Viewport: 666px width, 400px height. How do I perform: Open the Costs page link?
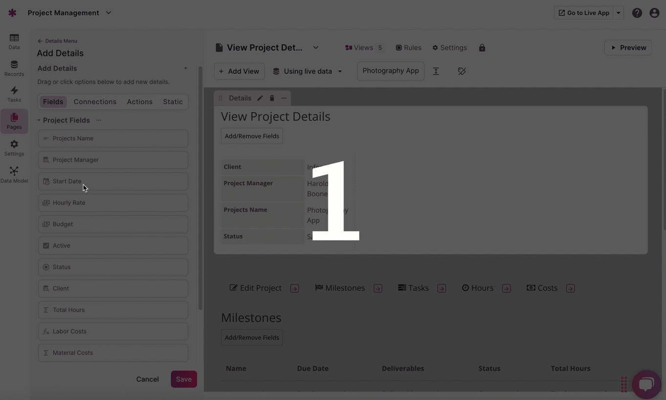tap(542, 288)
